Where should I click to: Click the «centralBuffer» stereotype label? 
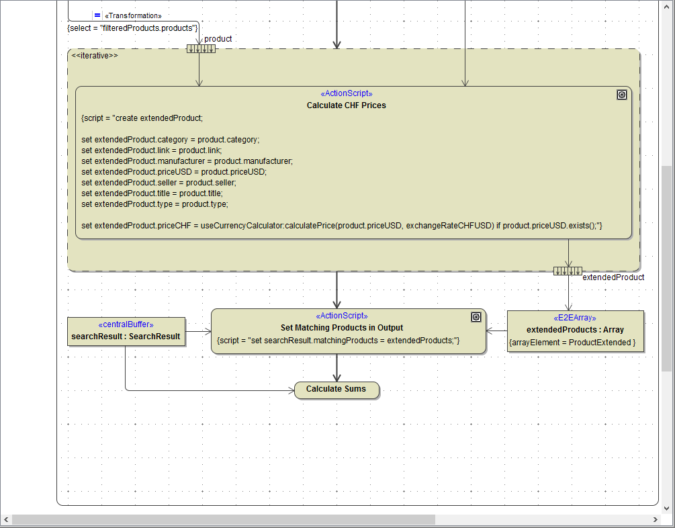(126, 324)
